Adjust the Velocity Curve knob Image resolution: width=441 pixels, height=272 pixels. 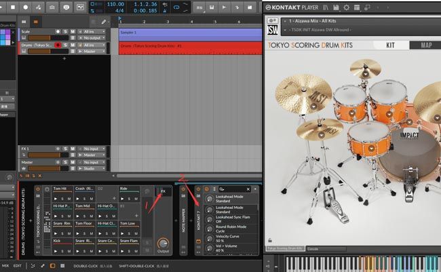(210, 239)
